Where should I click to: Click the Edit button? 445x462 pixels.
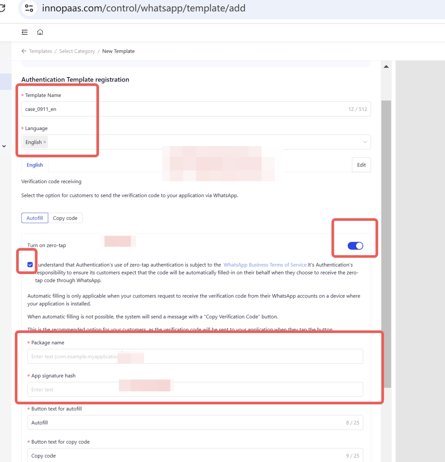(361, 165)
